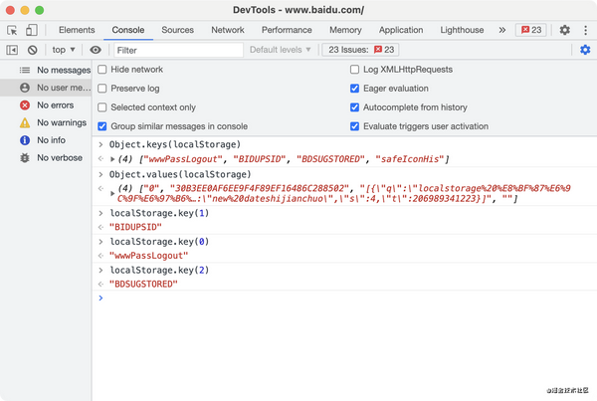This screenshot has height=401, width=597.
Task: Expand the Object.keys result array
Action: tap(113, 159)
